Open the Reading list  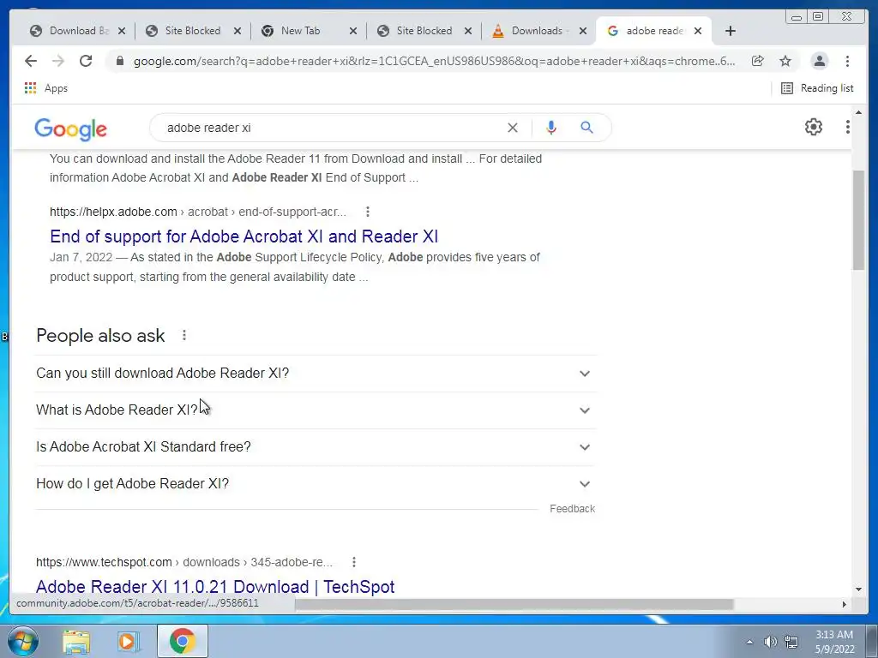[x=817, y=88]
